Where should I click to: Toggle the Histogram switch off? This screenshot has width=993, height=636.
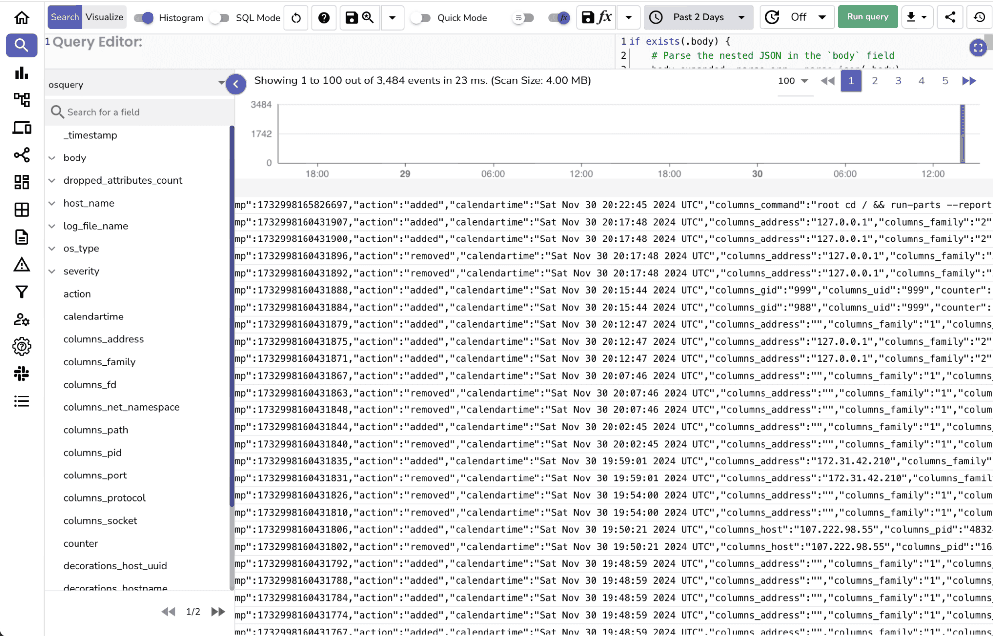click(x=144, y=18)
